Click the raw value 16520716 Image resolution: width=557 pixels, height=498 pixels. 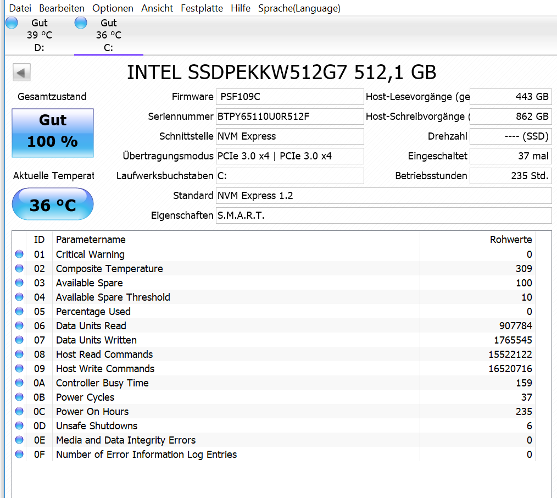510,369
